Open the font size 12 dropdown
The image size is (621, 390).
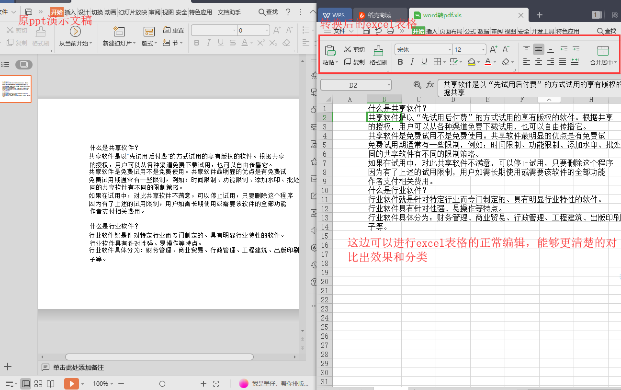pos(483,50)
